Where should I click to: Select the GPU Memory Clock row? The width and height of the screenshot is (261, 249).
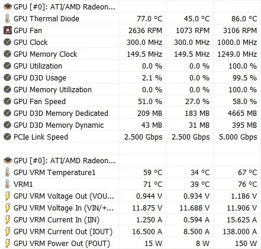pyautogui.click(x=130, y=54)
